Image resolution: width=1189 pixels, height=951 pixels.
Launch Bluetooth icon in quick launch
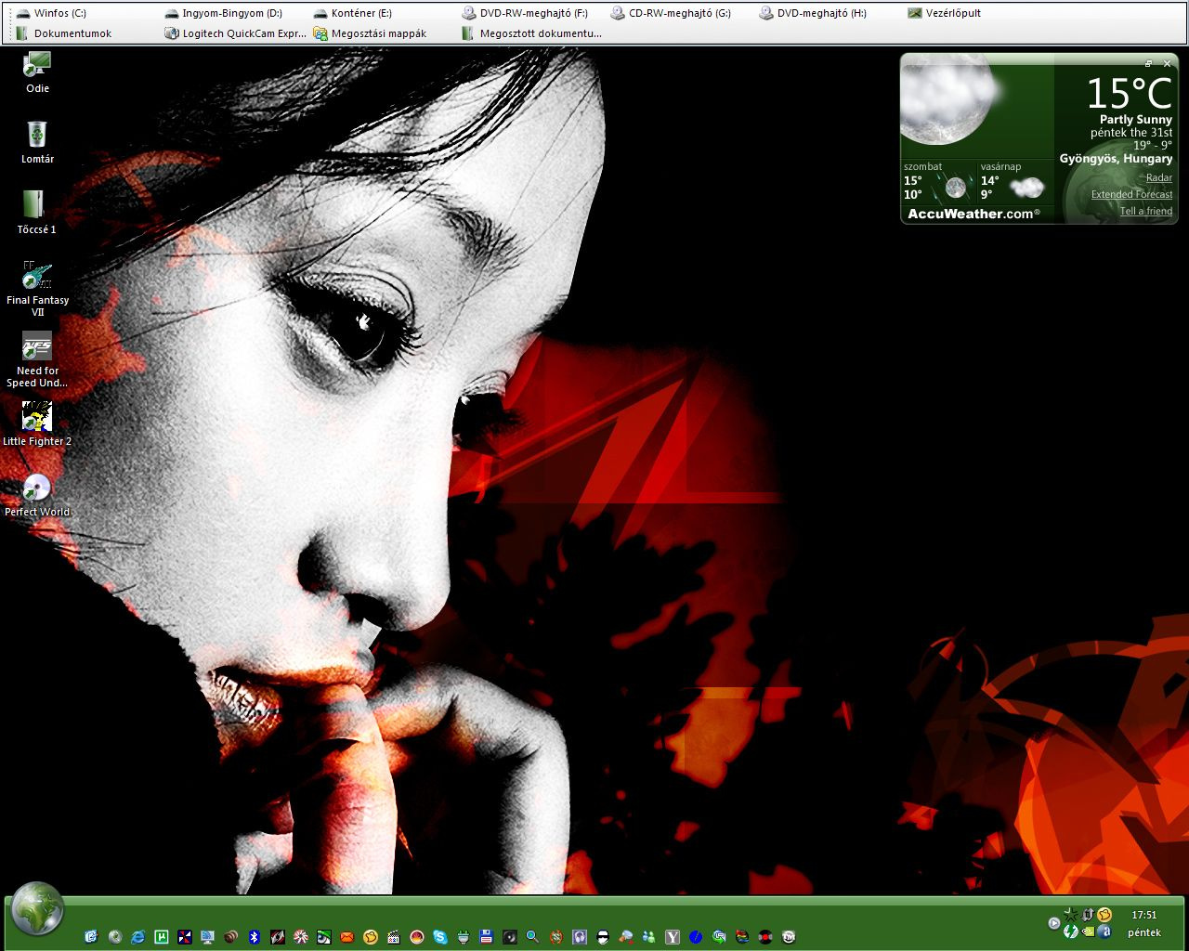[x=254, y=937]
